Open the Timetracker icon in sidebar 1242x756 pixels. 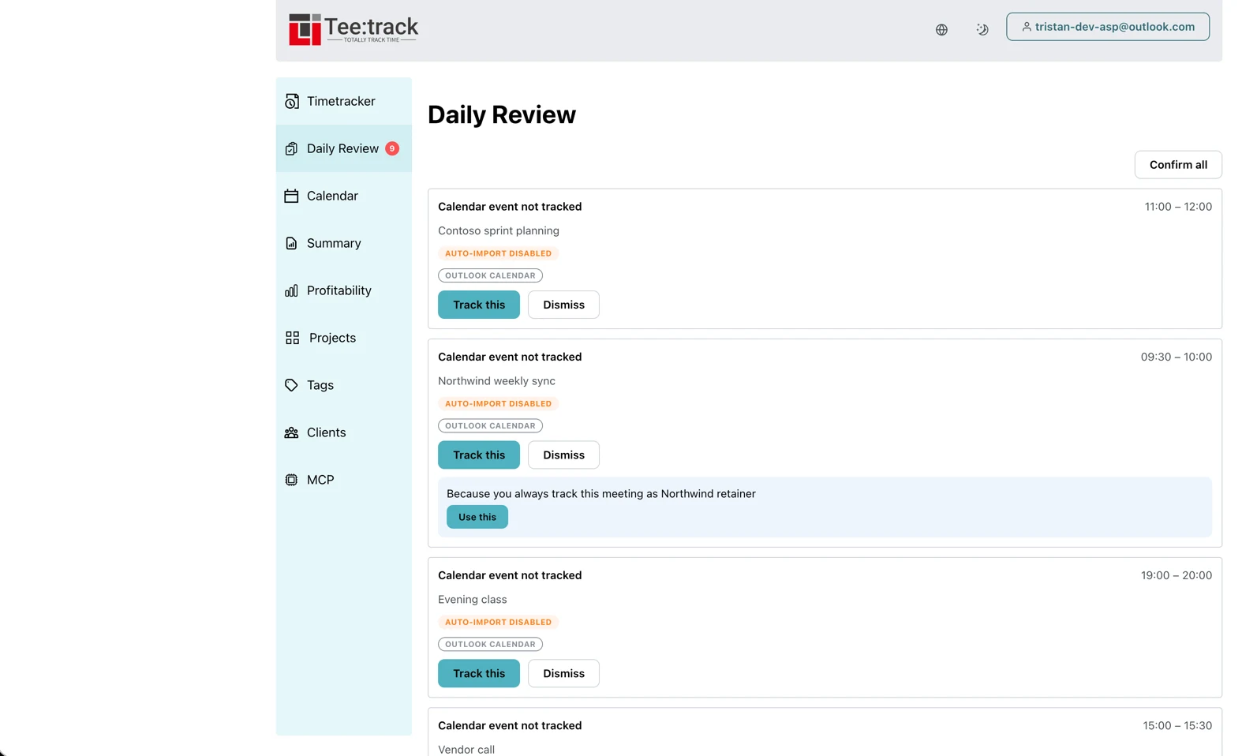[291, 101]
